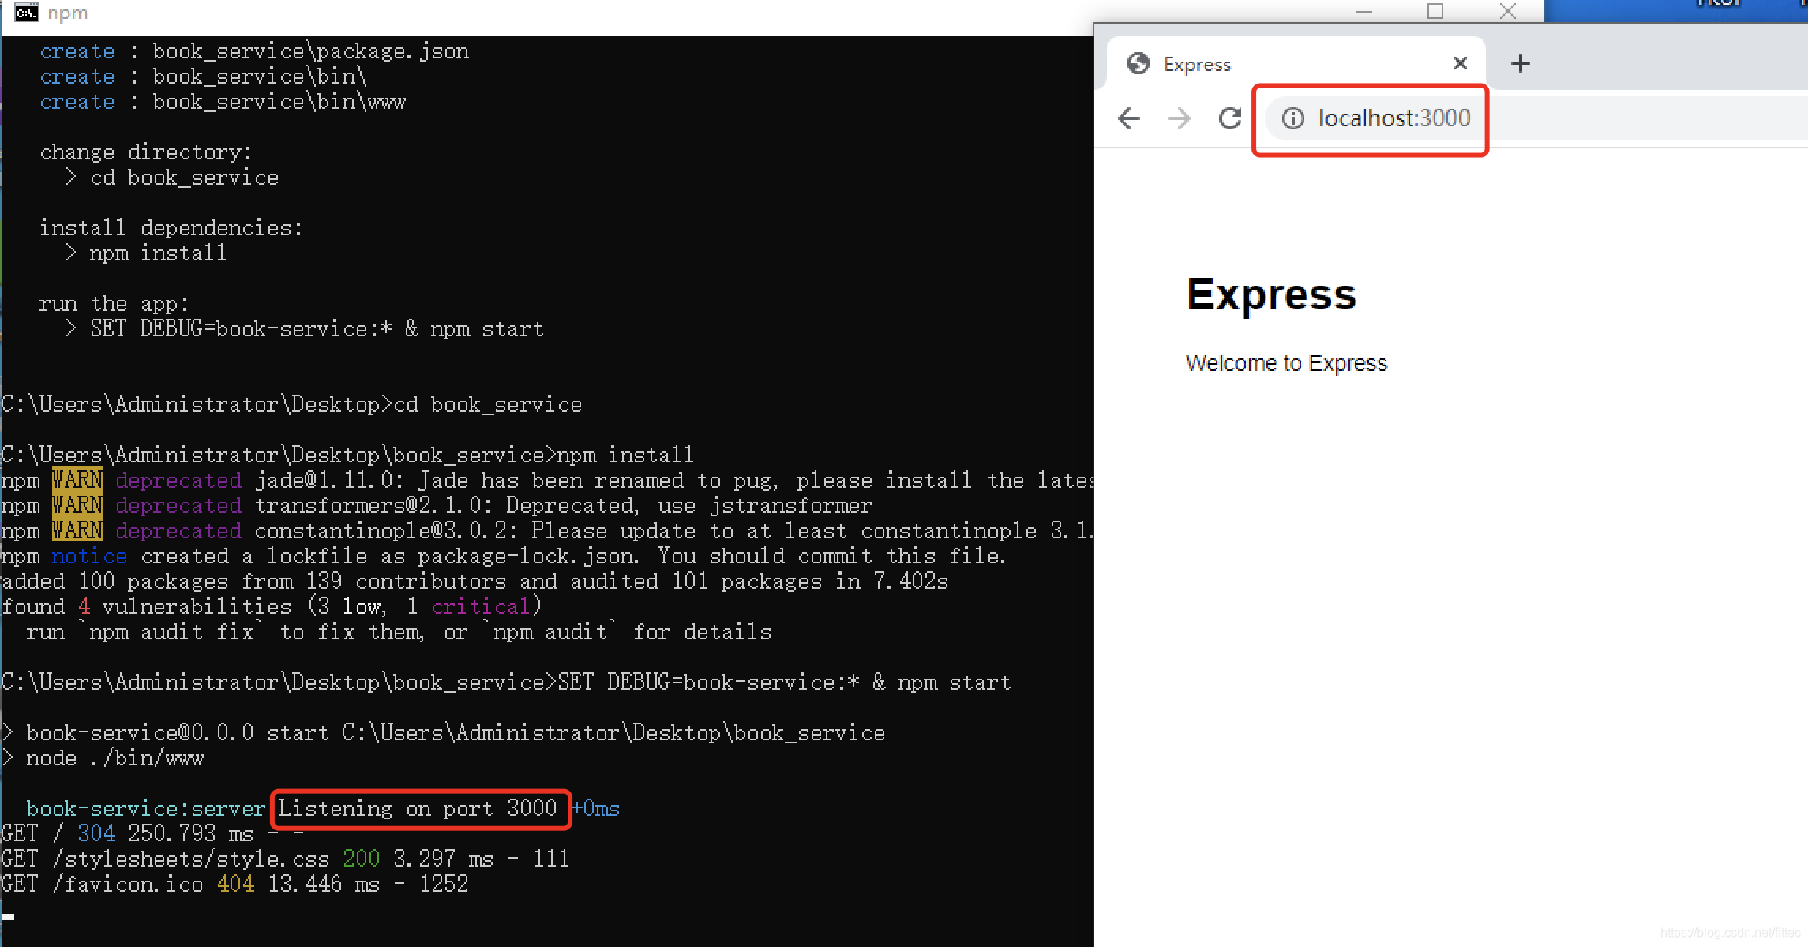
Task: Select the Express tab in browser
Action: tap(1296, 63)
